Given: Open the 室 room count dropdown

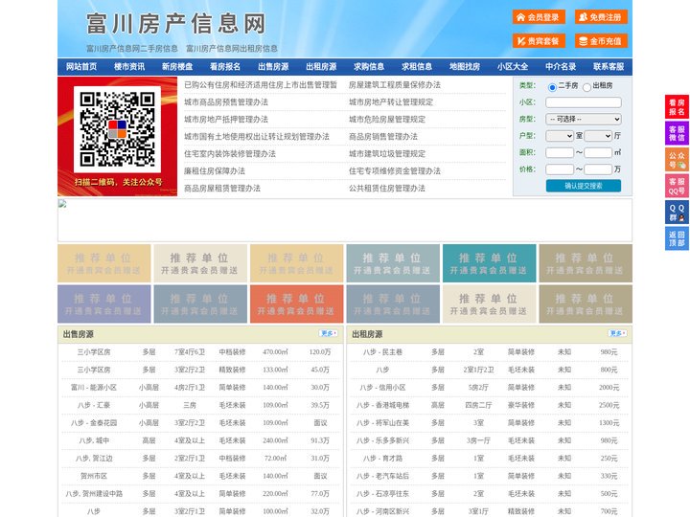Looking at the screenshot, I should coord(560,136).
